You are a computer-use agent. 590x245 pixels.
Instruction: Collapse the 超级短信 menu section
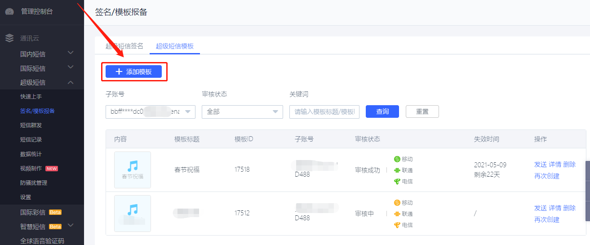71,82
